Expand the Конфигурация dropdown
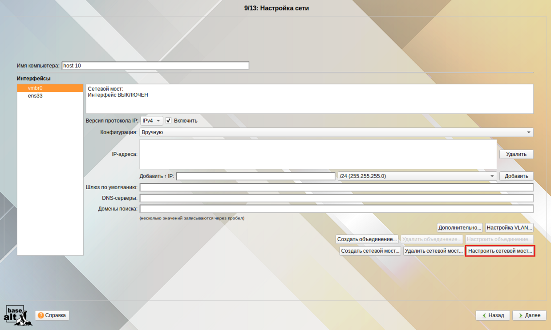 click(336, 132)
